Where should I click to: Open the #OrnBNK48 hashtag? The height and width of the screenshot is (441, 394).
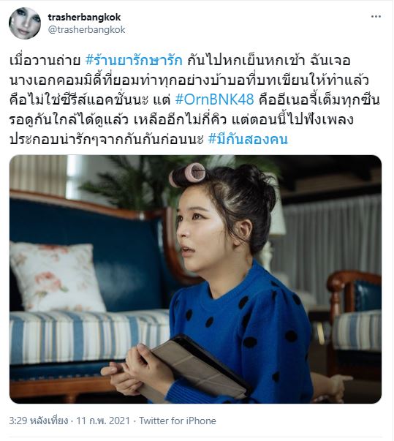(x=214, y=99)
